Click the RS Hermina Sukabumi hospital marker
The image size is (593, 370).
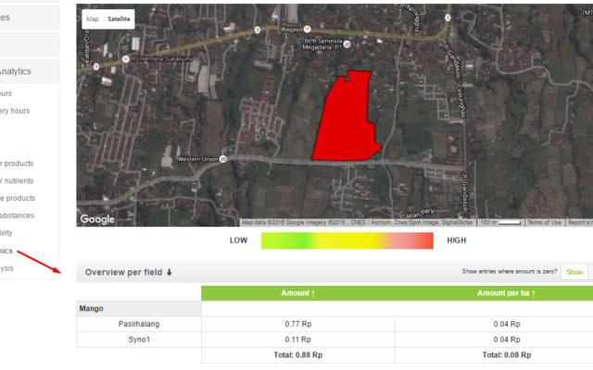[x=126, y=59]
